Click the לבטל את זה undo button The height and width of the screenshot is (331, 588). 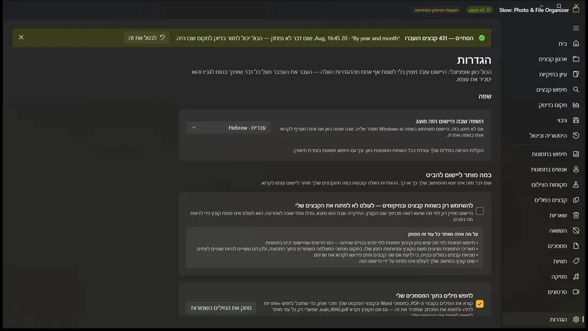[x=146, y=37]
